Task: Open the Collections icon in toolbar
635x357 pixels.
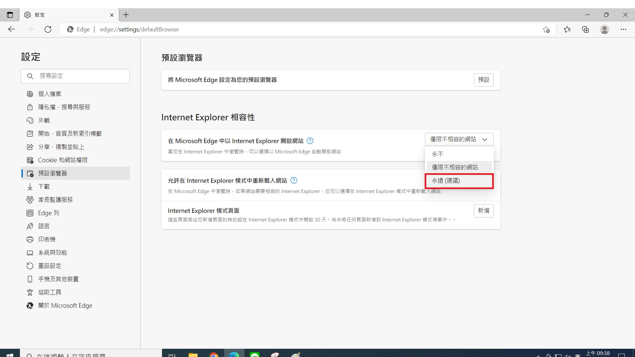Action: pyautogui.click(x=585, y=29)
